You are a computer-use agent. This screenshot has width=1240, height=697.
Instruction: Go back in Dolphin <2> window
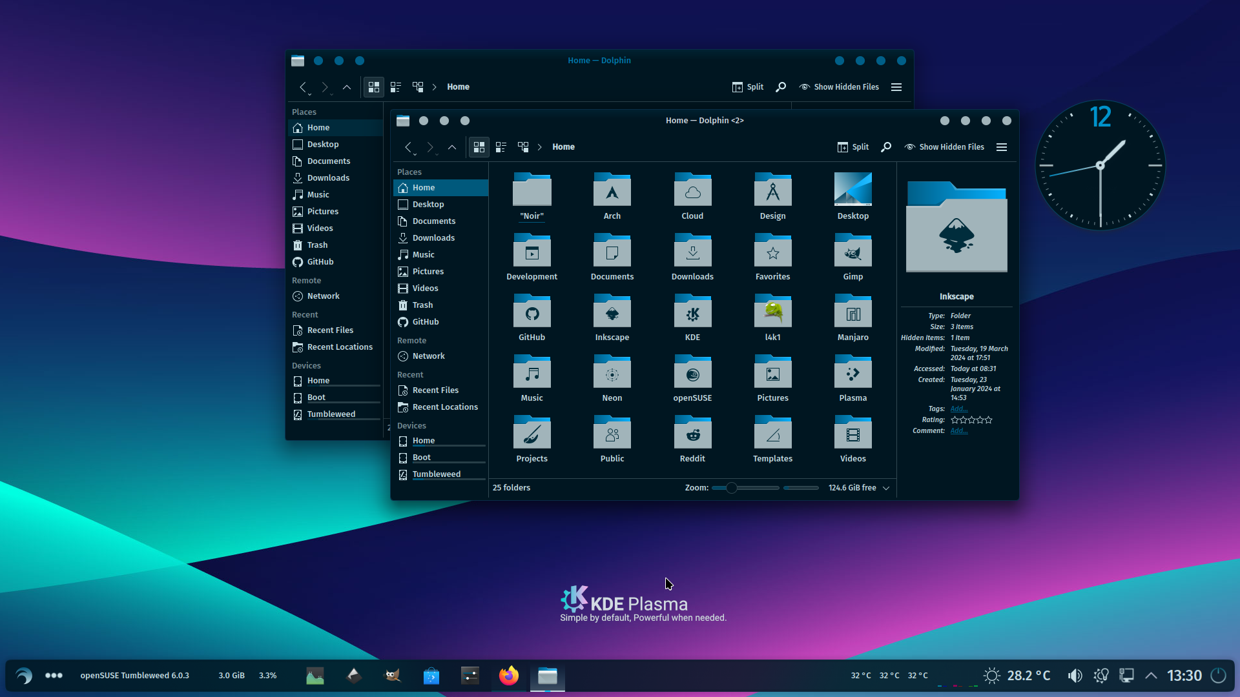(408, 147)
